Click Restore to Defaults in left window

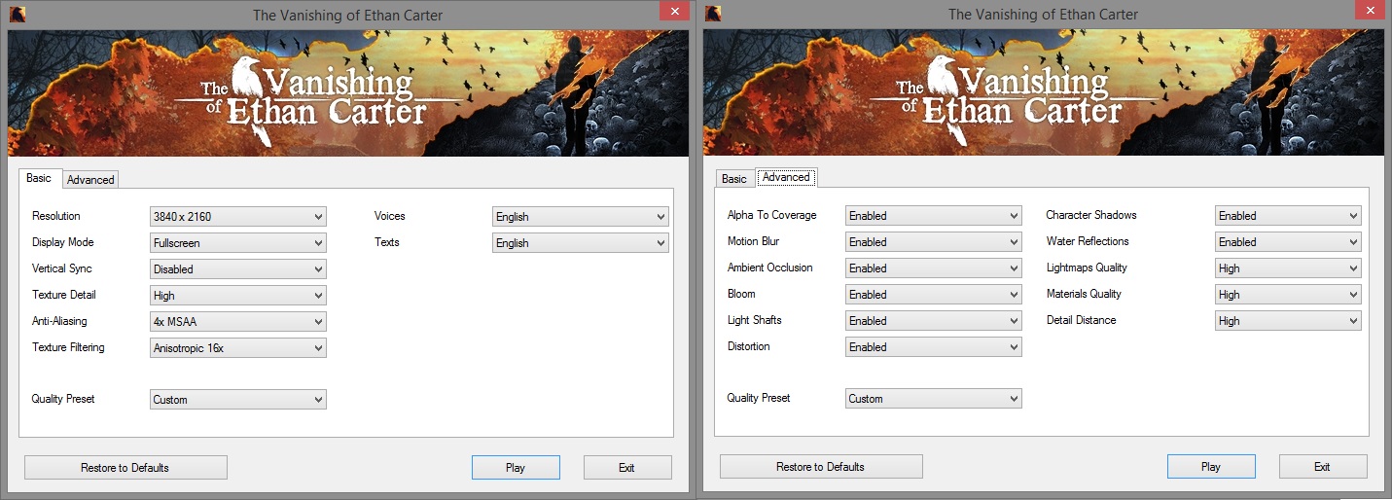(125, 468)
